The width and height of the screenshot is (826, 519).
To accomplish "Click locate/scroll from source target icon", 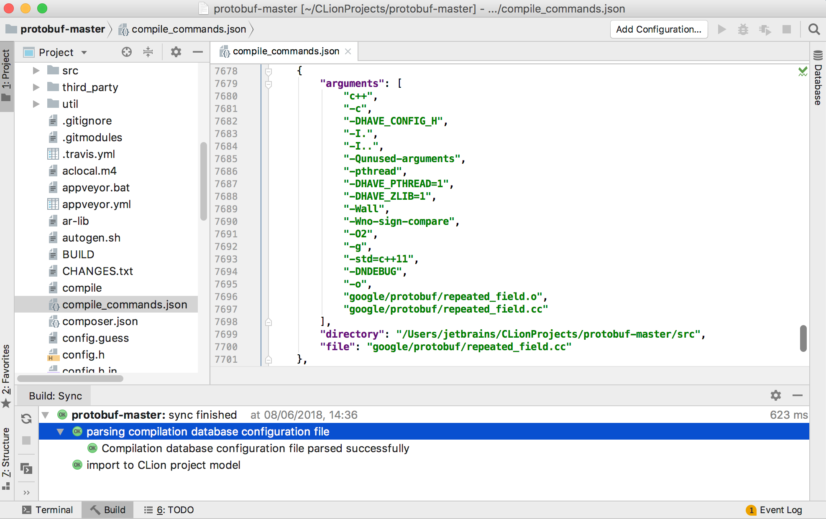I will pos(127,52).
